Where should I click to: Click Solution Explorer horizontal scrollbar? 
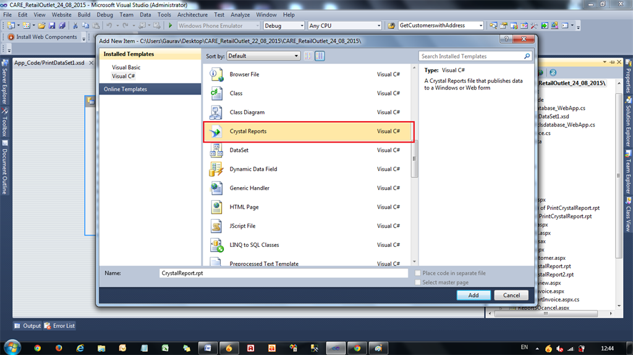[545, 314]
